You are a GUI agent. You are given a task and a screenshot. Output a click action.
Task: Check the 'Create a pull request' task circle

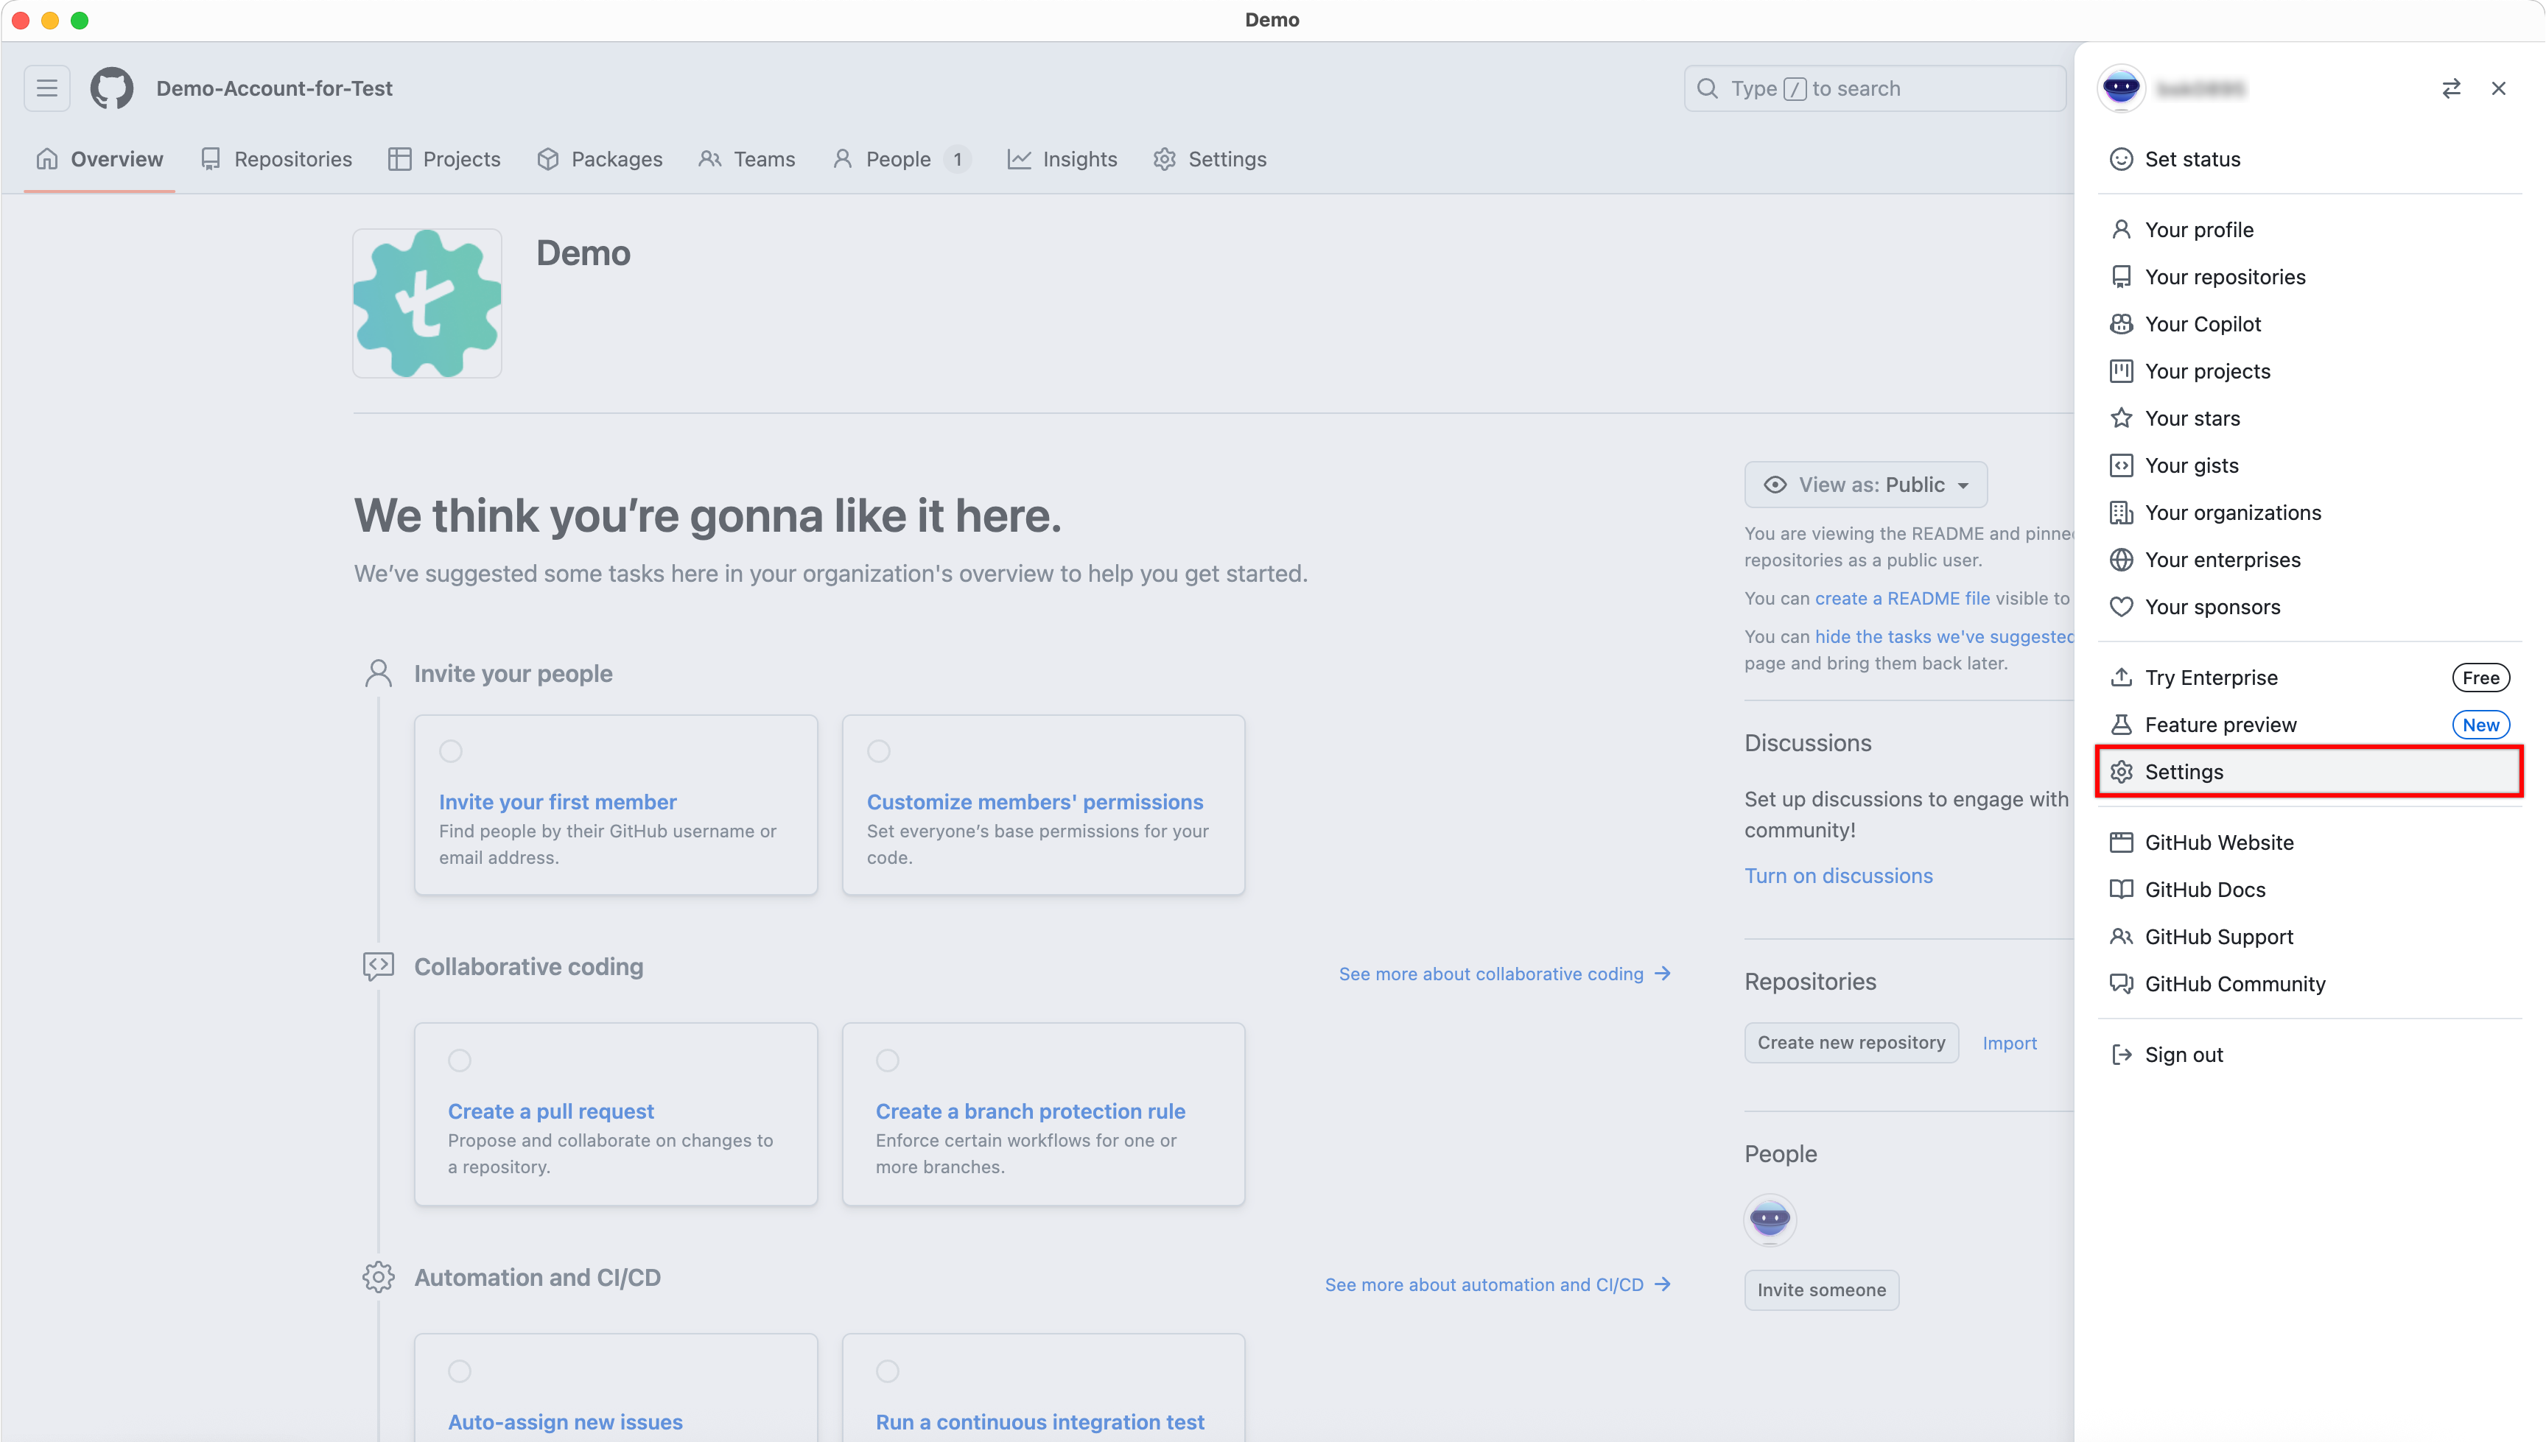coord(460,1060)
